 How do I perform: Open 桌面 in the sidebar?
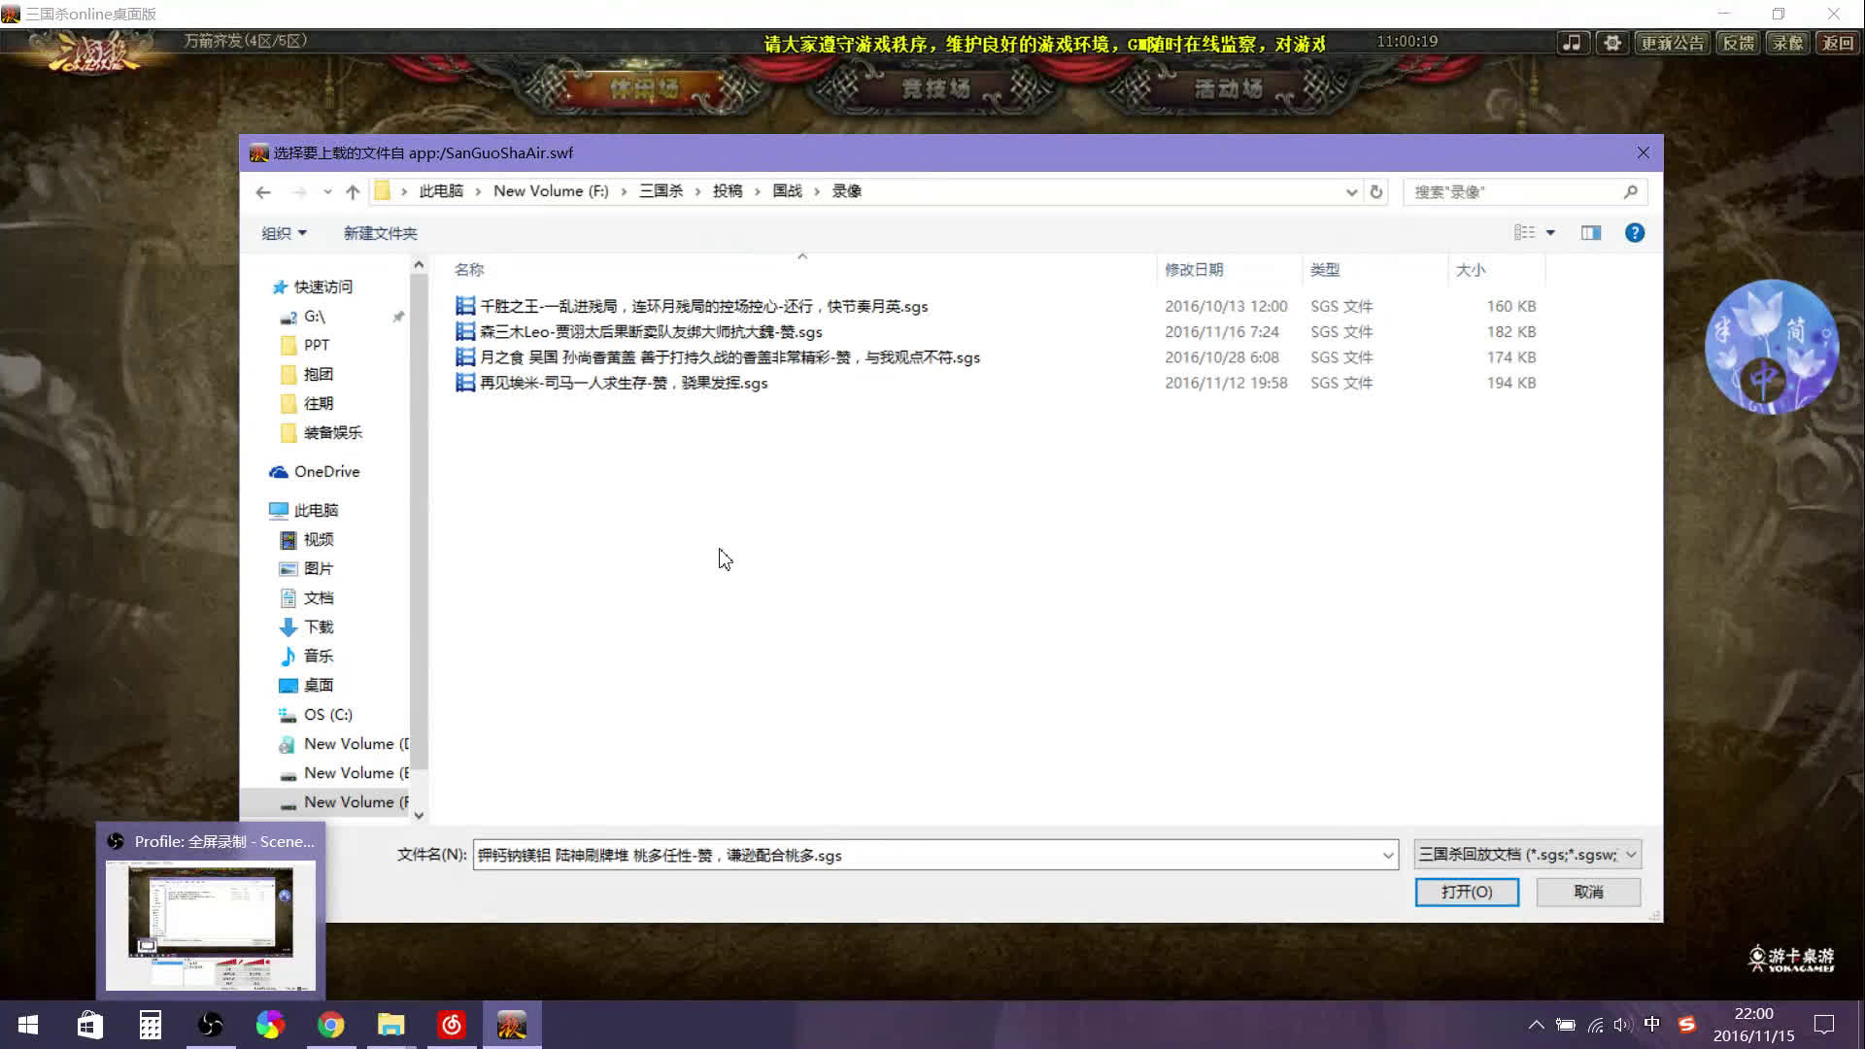click(x=318, y=686)
